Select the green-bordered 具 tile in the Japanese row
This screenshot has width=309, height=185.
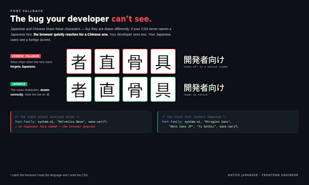[163, 89]
